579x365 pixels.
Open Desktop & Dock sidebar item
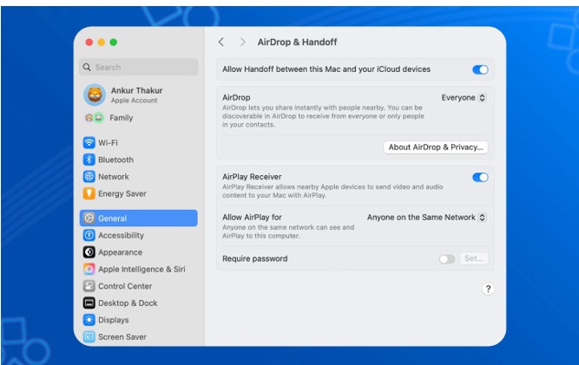[x=128, y=303]
